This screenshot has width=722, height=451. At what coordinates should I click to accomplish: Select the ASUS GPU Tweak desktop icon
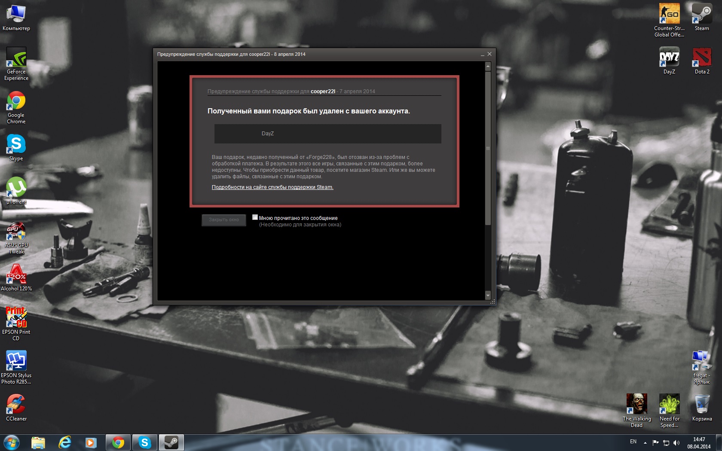16,238
